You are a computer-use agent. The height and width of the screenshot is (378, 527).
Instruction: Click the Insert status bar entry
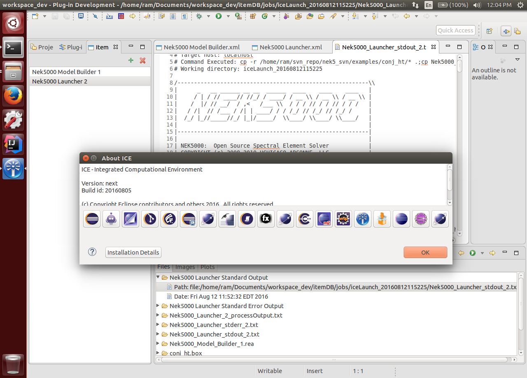tap(315, 371)
